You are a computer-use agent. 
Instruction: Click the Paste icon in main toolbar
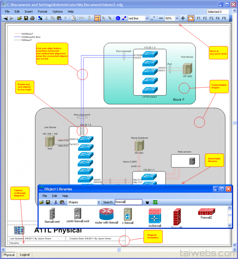pos(59,18)
